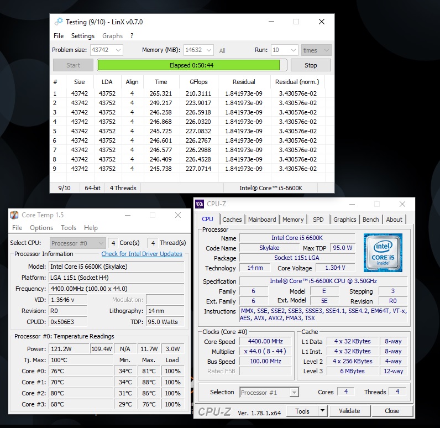440x428 pixels.
Task: Click the Intel Core i5-6600K status text in LinX
Action: 271,188
